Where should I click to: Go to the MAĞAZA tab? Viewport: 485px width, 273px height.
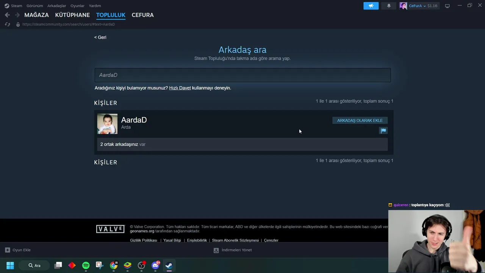[x=36, y=15]
